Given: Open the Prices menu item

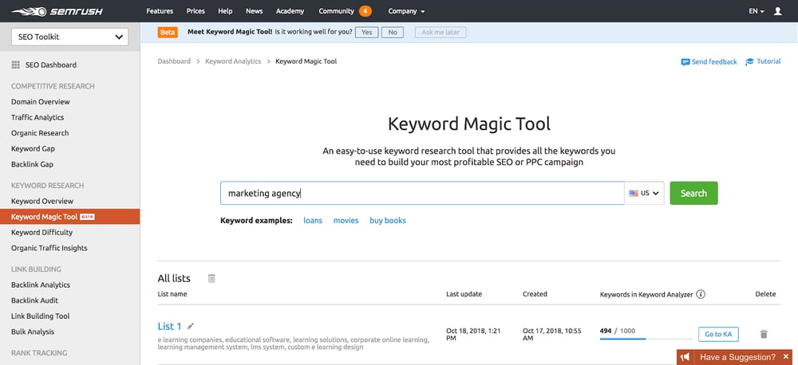Looking at the screenshot, I should point(196,11).
